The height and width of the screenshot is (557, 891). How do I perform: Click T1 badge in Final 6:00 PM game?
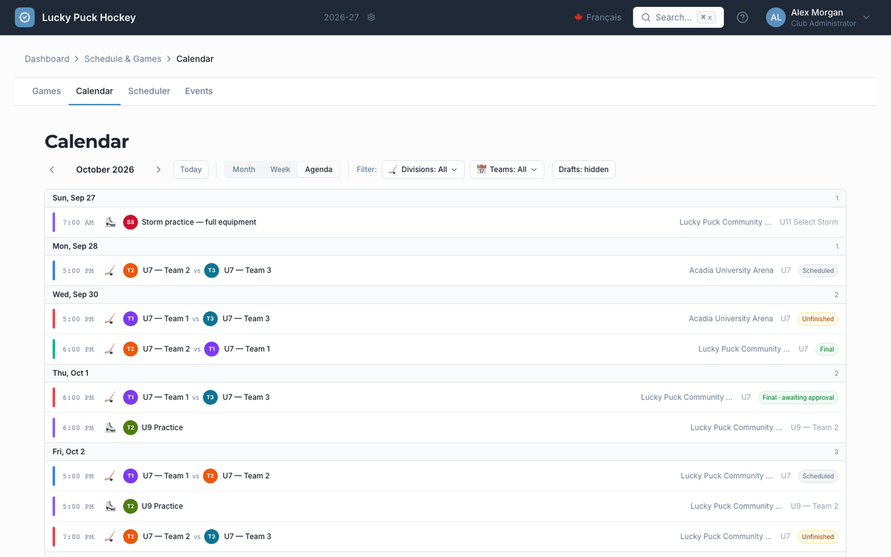(x=212, y=349)
